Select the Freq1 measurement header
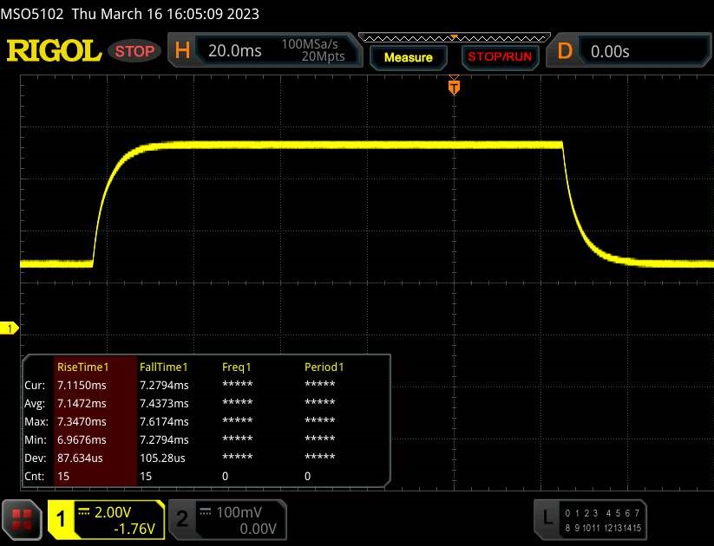 click(x=236, y=367)
